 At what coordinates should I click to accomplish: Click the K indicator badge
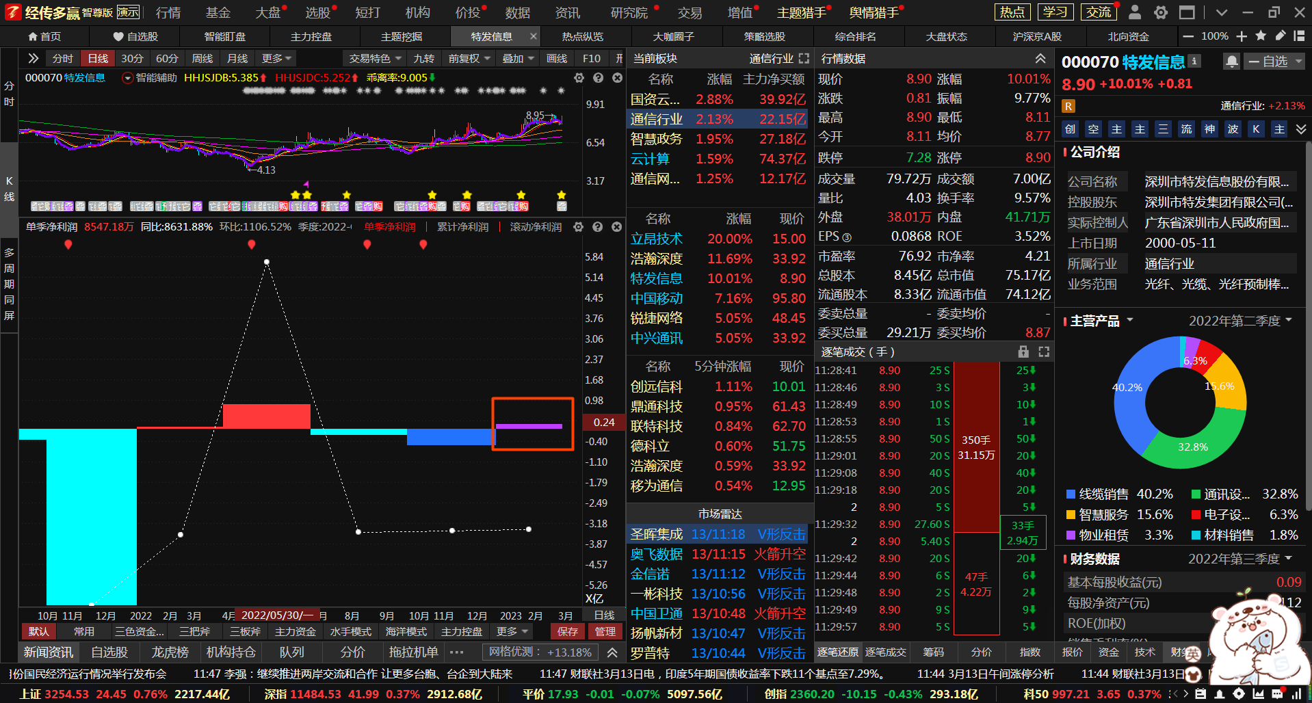point(1257,129)
